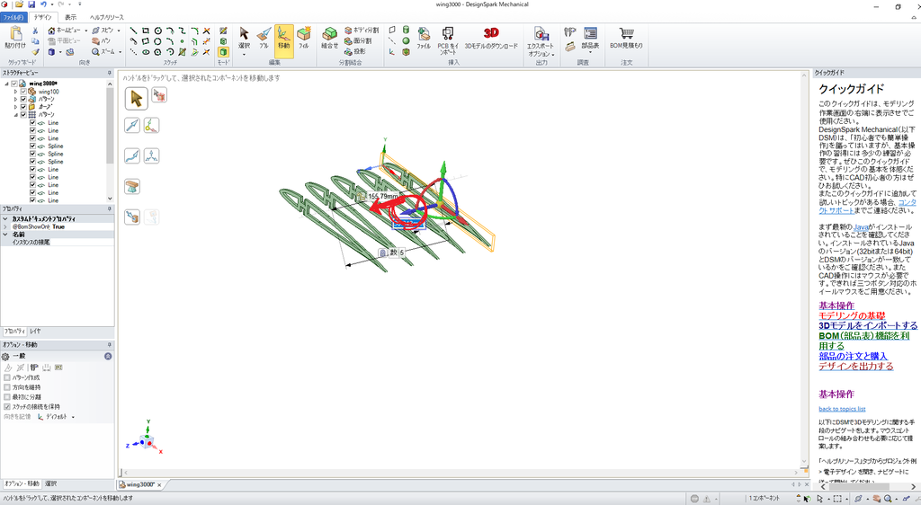The height and width of the screenshot is (505, 921).
Task: Select the スピン spin view tool
Action: (103, 31)
